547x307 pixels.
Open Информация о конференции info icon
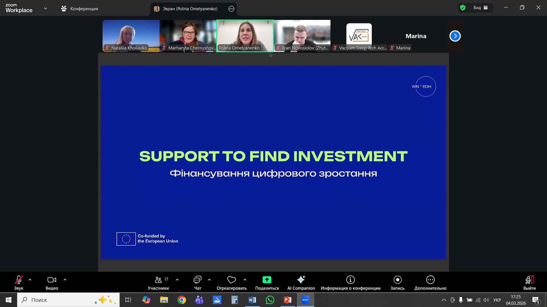coord(350,280)
